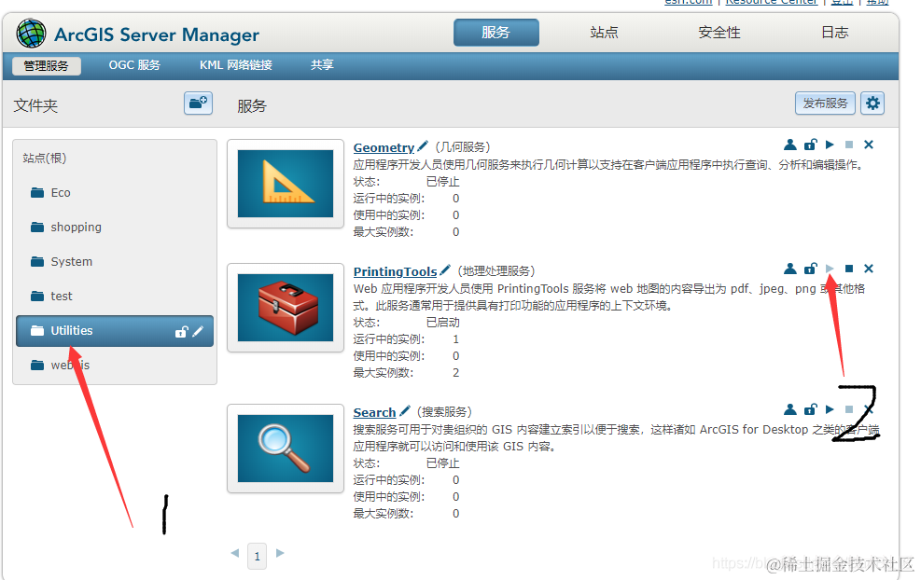Delete the Geometry service

click(869, 145)
